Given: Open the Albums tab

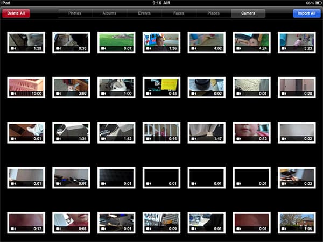Looking at the screenshot, I should point(109,13).
